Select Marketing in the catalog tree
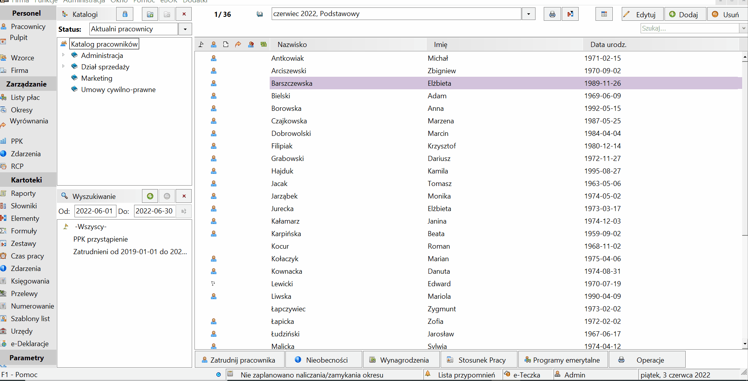Viewport: 748px width, 381px height. coord(96,78)
